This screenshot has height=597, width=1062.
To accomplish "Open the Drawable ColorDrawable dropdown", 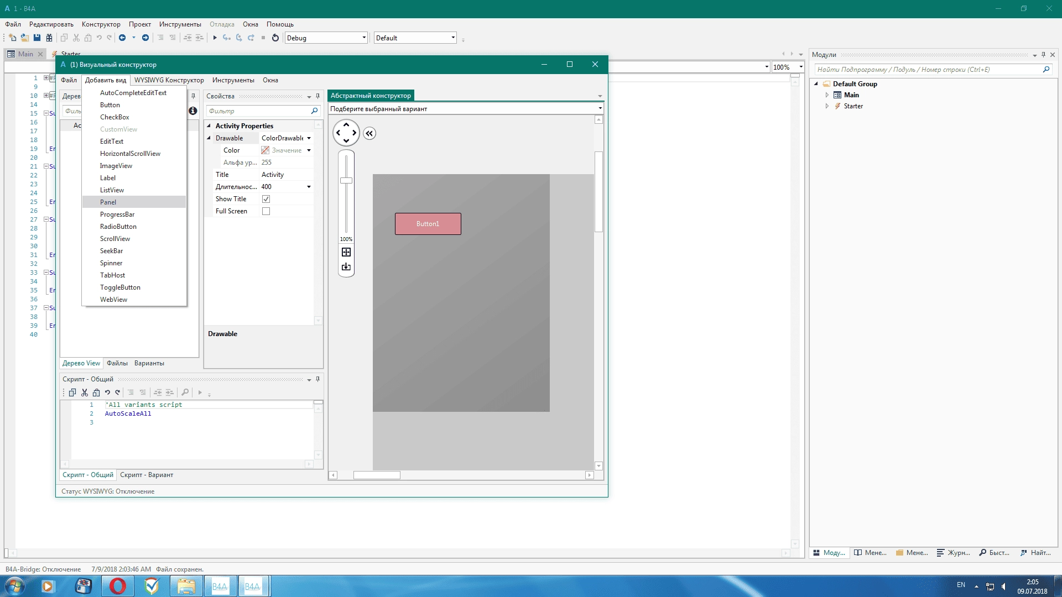I will coord(309,138).
